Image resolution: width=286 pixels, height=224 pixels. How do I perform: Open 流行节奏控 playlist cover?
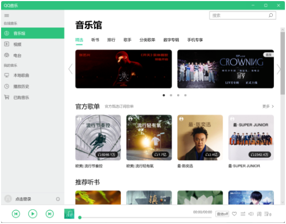pos(98,137)
